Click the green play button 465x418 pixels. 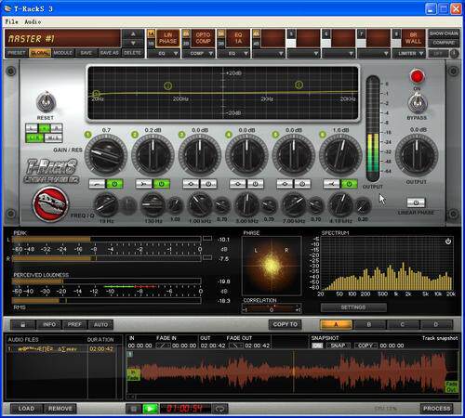(x=150, y=409)
